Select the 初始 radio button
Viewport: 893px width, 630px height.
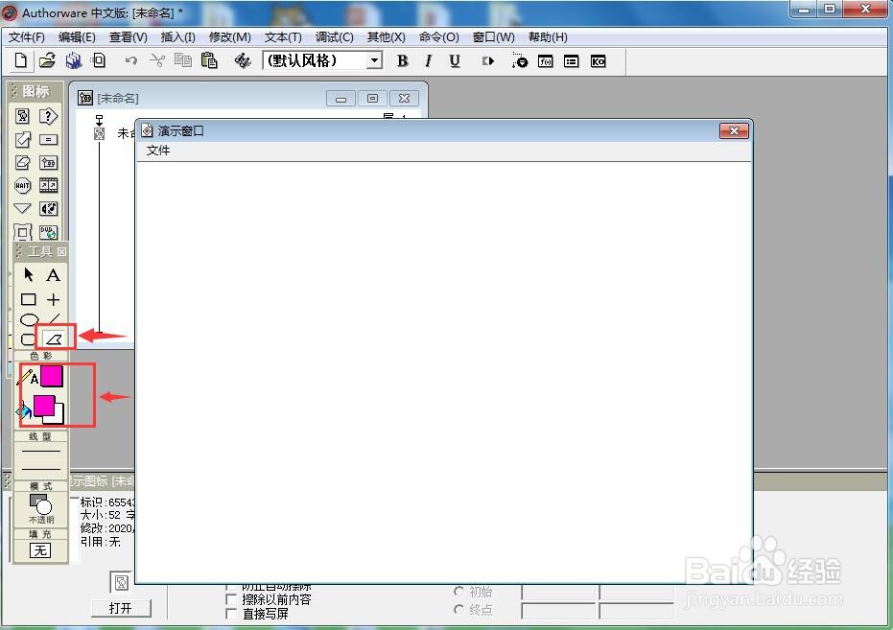pyautogui.click(x=458, y=592)
